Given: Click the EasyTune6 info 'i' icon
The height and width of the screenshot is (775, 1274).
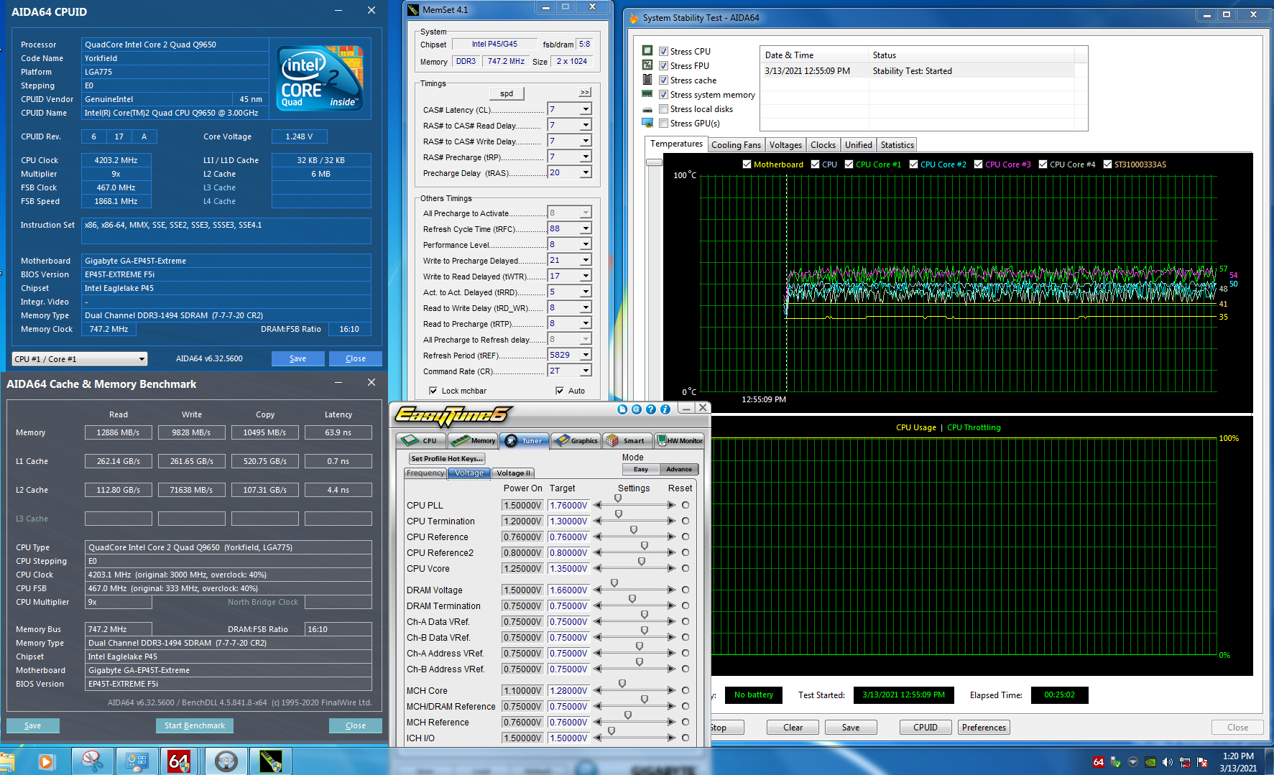Looking at the screenshot, I should pos(665,409).
